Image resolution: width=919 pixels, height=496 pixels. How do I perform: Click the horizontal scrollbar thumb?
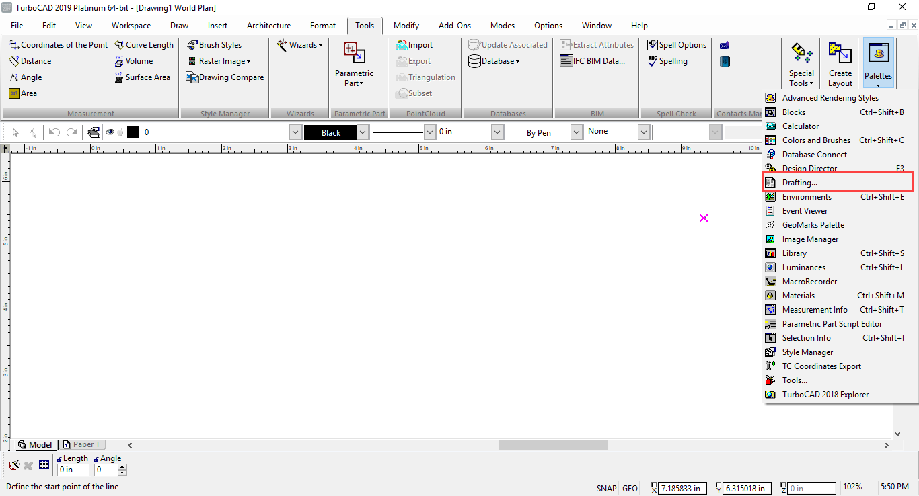click(x=552, y=445)
